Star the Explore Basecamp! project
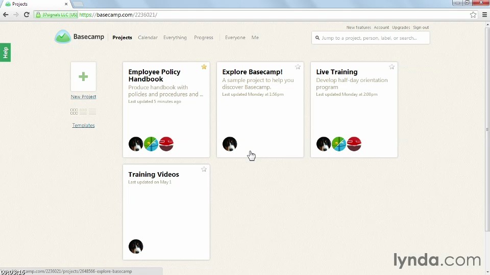The height and width of the screenshot is (275, 490). click(298, 67)
